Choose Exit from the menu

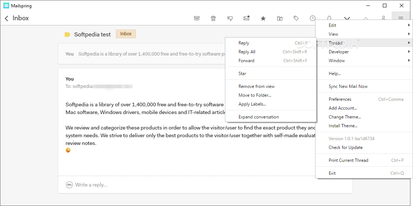[x=364, y=173]
